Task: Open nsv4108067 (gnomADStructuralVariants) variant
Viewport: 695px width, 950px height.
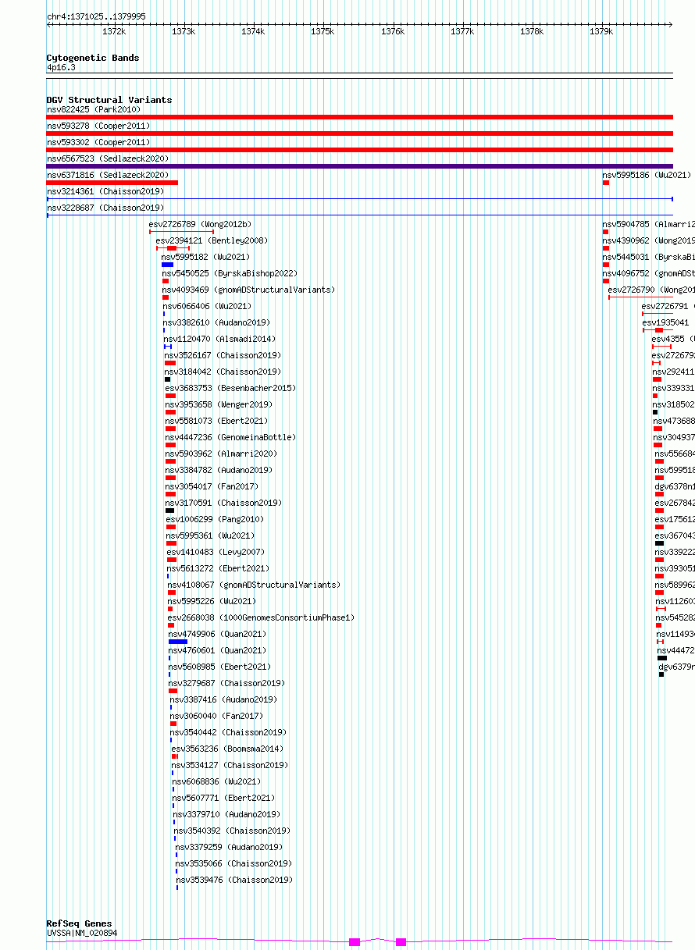Action: (x=255, y=585)
